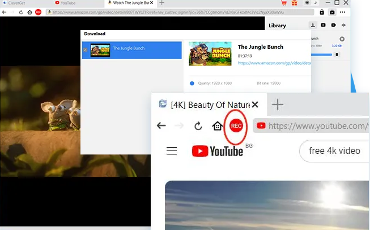The image size is (370, 230).
Task: Open the three-dots more menu
Action: point(342,12)
